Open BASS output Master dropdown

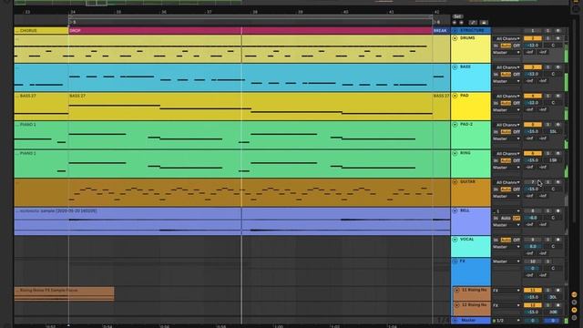506,81
